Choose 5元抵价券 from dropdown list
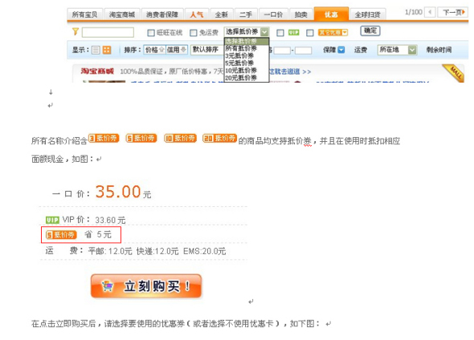Image resolution: width=474 pixels, height=340 pixels. click(x=239, y=63)
